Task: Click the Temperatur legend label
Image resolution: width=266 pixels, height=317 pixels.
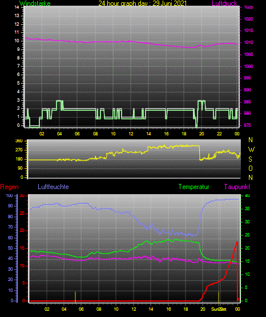Action: click(194, 187)
